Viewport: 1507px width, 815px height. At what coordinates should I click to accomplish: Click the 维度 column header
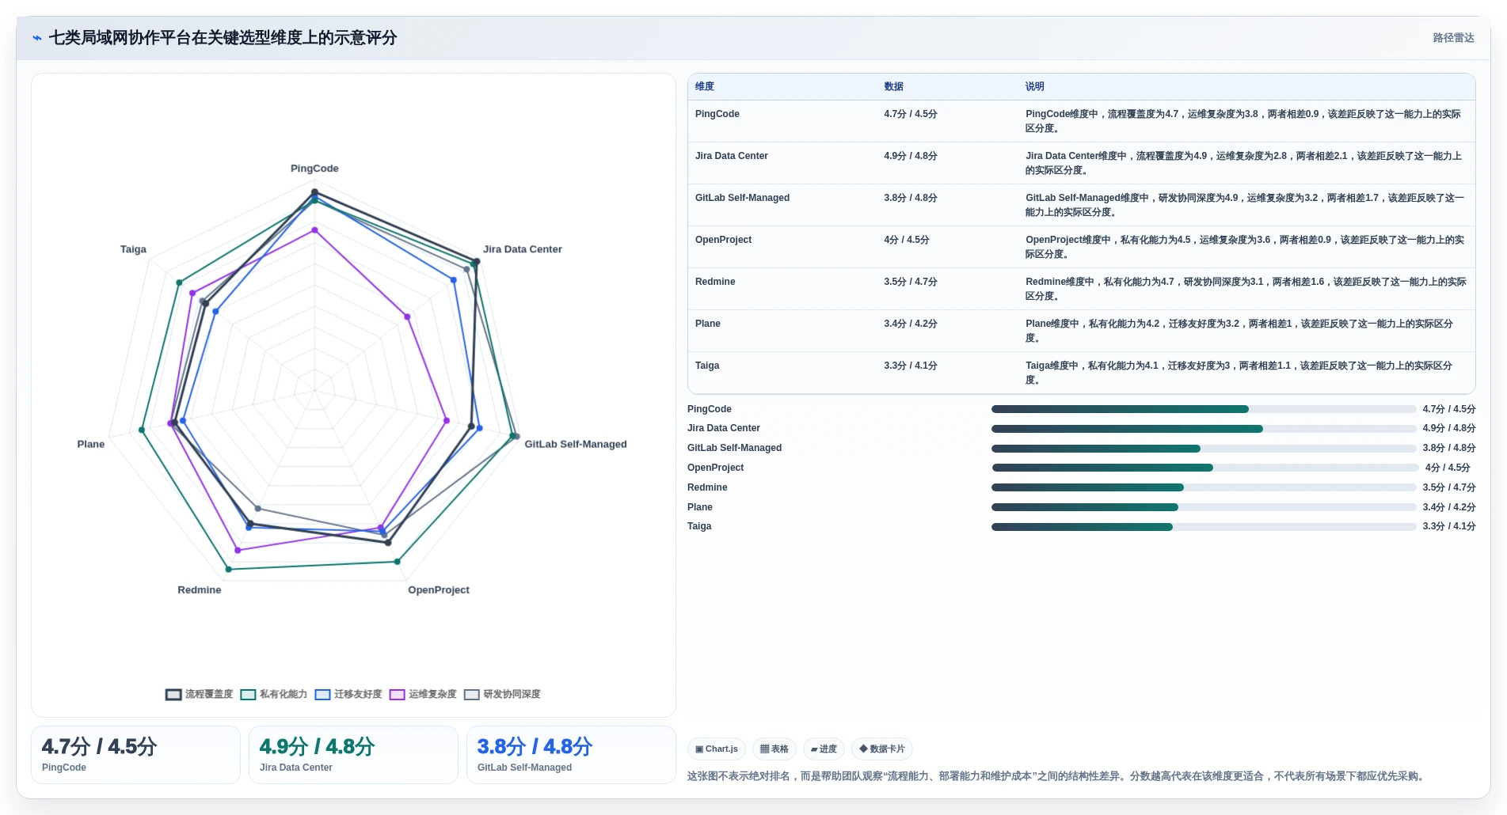705,86
